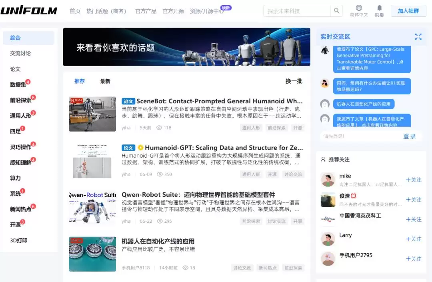Click 换一批 to refresh recommendations
Viewport: 432px width, 282px height.
294,81
